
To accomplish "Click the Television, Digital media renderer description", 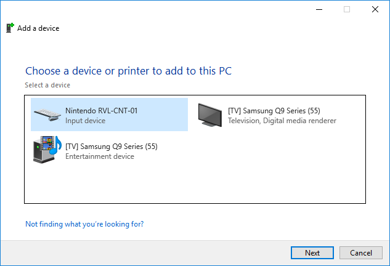I will pos(282,121).
